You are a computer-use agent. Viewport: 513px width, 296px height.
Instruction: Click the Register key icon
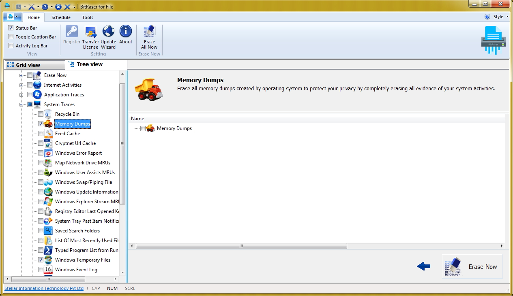tap(72, 32)
